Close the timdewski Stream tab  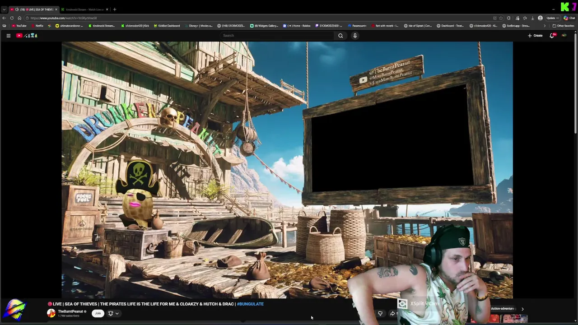click(107, 9)
